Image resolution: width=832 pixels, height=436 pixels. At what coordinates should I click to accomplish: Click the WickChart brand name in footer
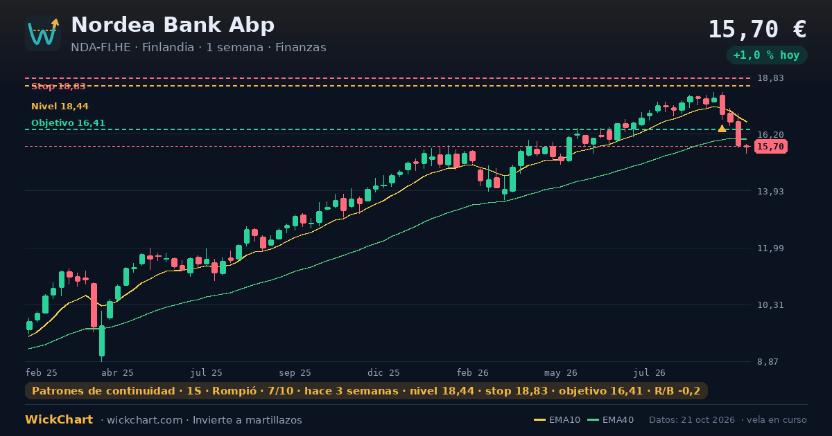59,420
